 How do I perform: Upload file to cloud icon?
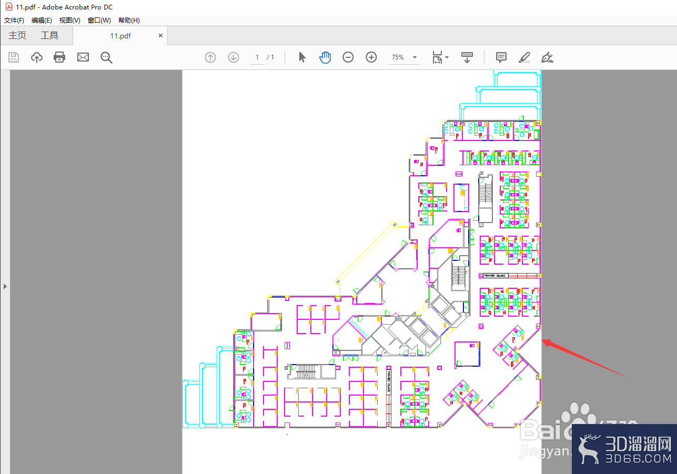(x=37, y=57)
